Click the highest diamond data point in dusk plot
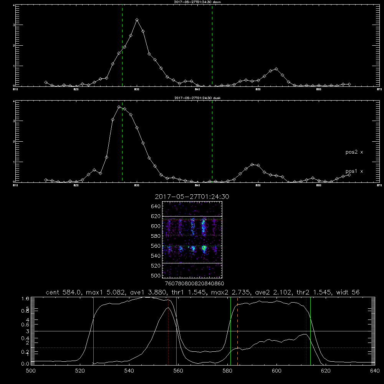Image resolution: width=384 pixels, height=384 pixels. pos(119,107)
